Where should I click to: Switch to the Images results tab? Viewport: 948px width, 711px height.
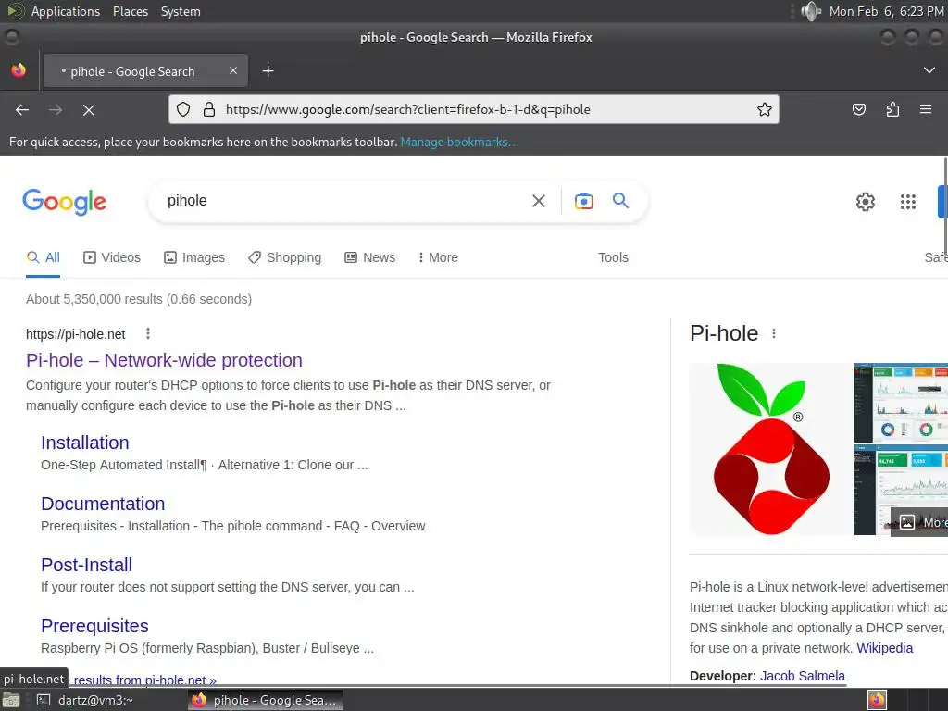194,257
